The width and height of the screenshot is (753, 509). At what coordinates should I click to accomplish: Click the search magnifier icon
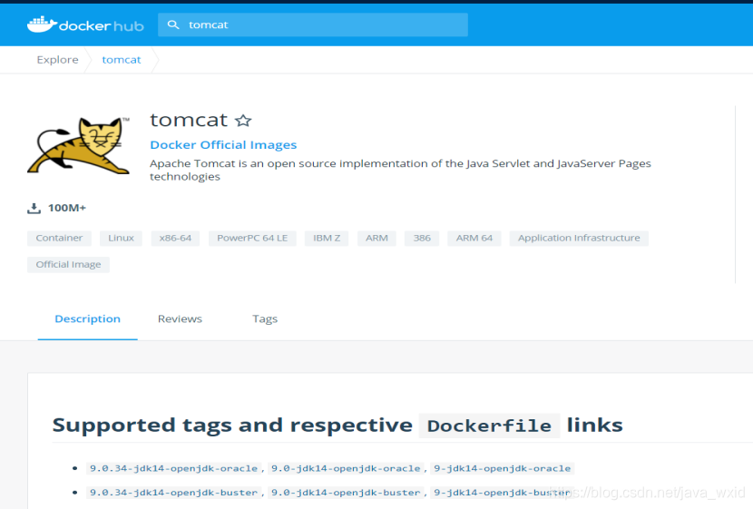173,25
